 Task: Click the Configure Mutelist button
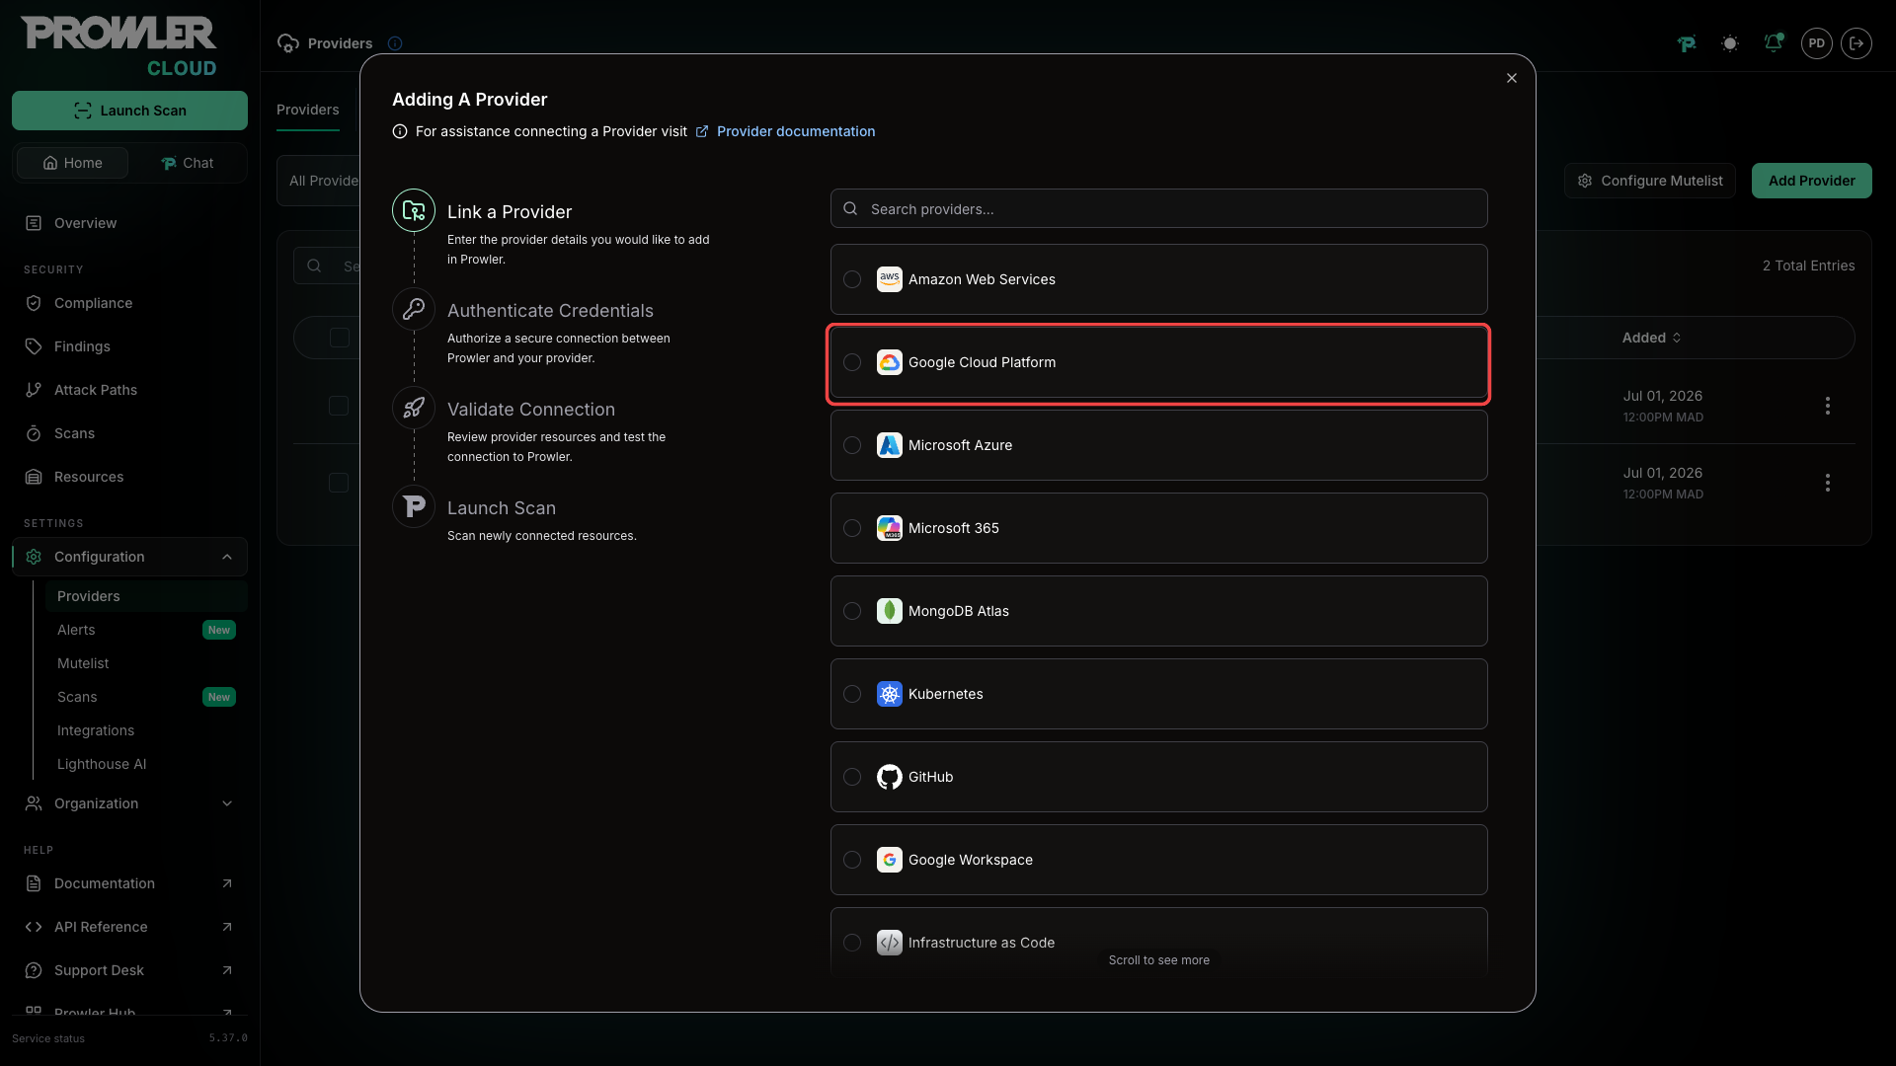point(1649,181)
